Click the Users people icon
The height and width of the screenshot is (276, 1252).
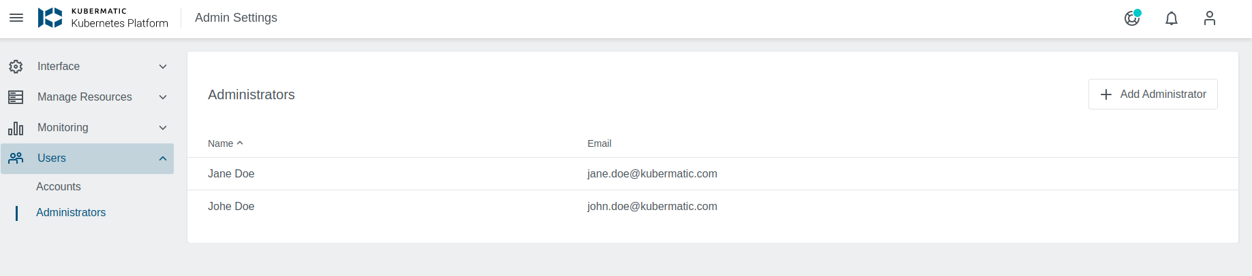point(16,158)
